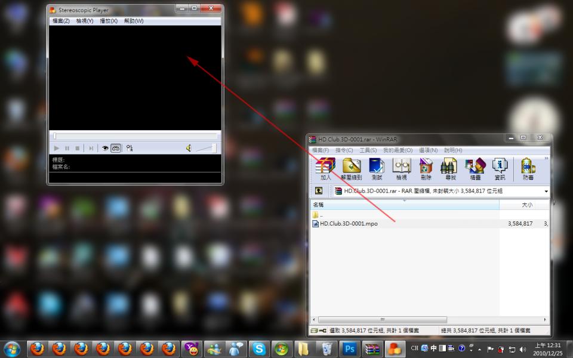Sort by the 名稱 column header
The height and width of the screenshot is (358, 573).
pos(405,205)
